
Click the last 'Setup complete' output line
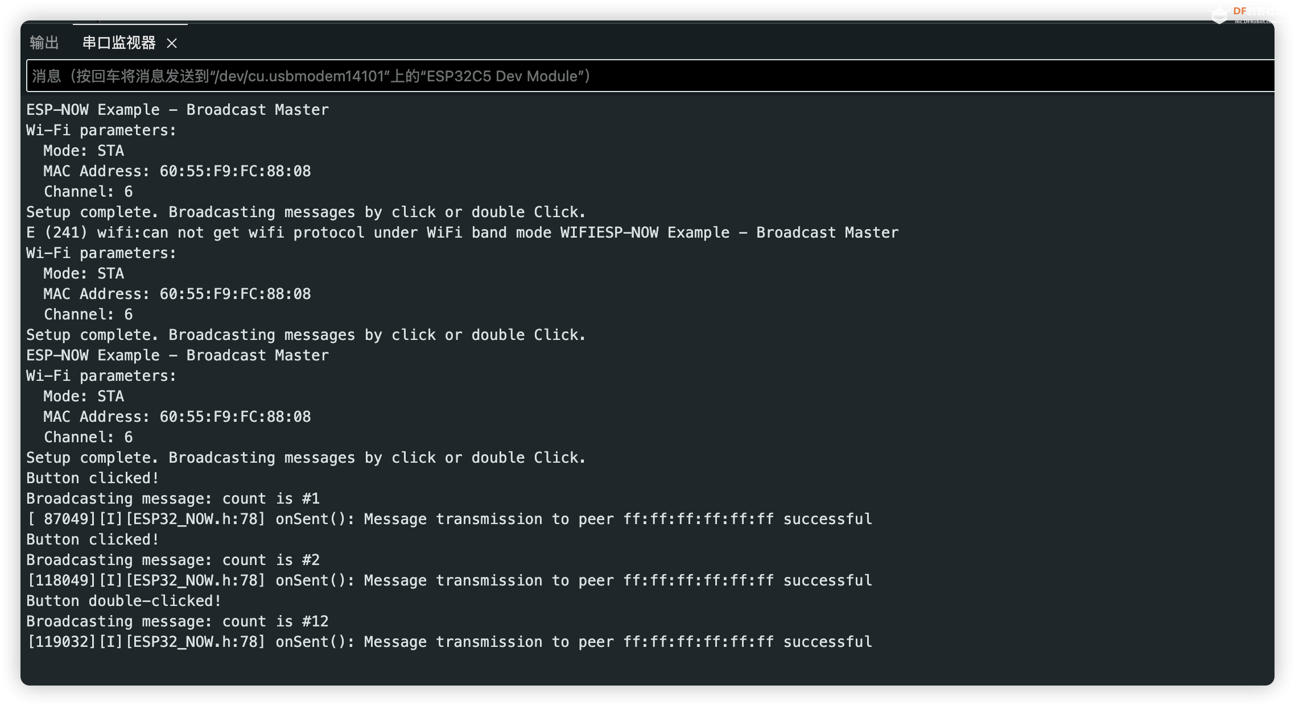coord(306,458)
